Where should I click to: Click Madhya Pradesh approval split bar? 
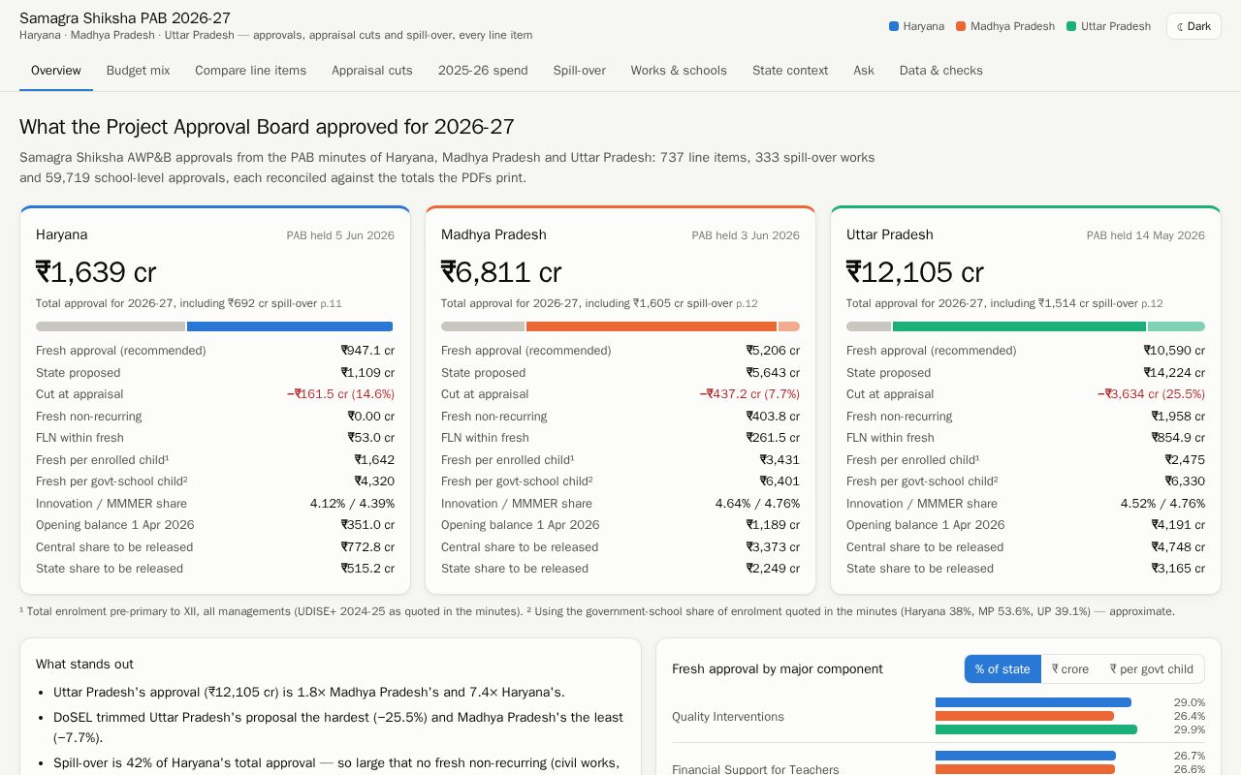point(620,326)
